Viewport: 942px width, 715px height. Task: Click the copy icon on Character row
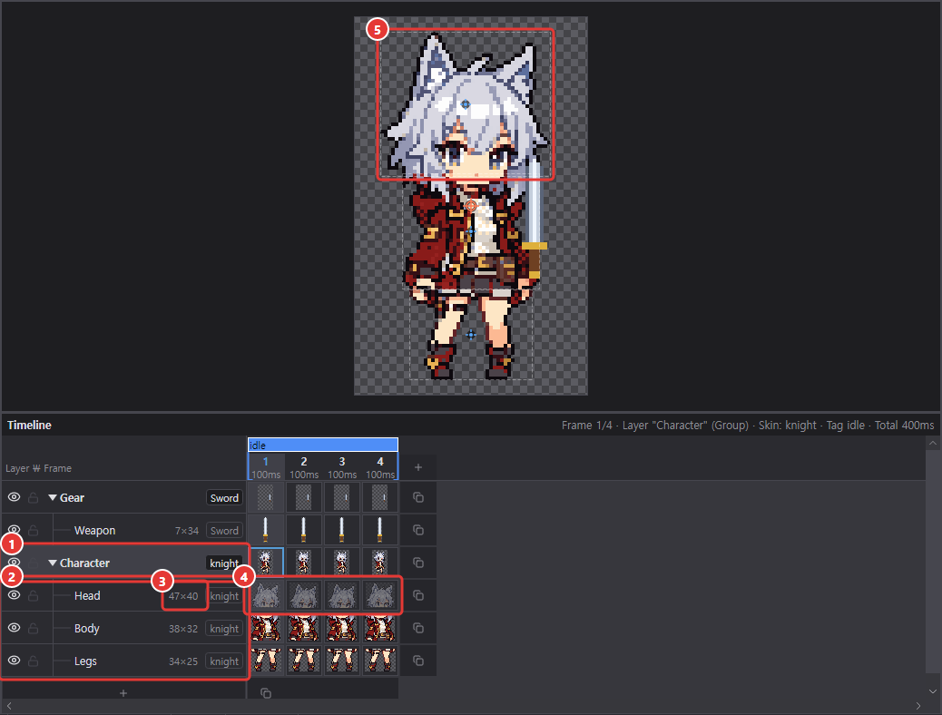pyautogui.click(x=418, y=563)
